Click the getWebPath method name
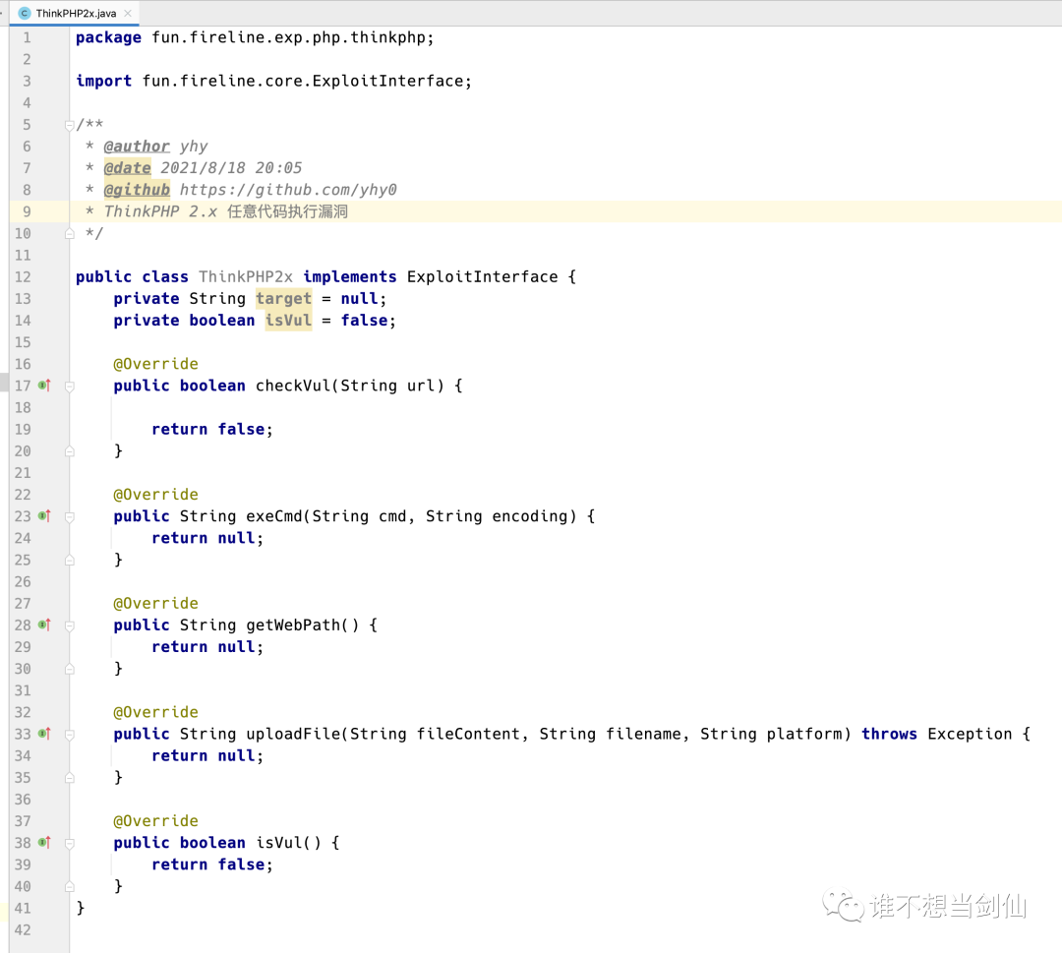The width and height of the screenshot is (1062, 953). pyautogui.click(x=293, y=625)
